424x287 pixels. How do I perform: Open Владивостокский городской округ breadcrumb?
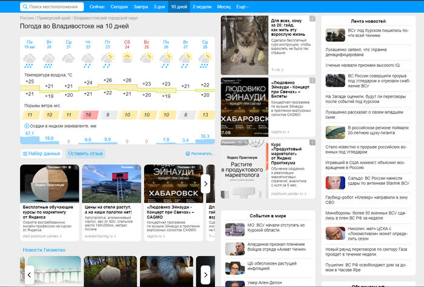(x=106, y=18)
